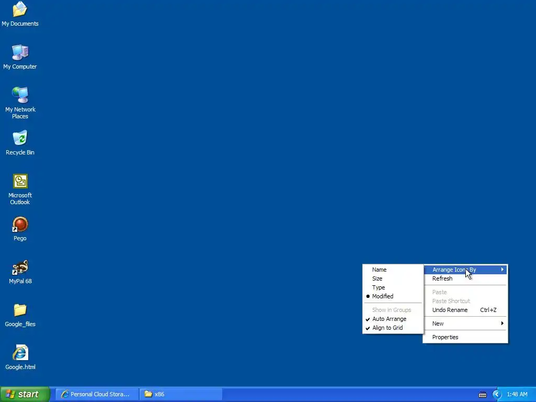The image size is (536, 402).
Task: Arrange icons by Modified
Action: pyautogui.click(x=393, y=296)
